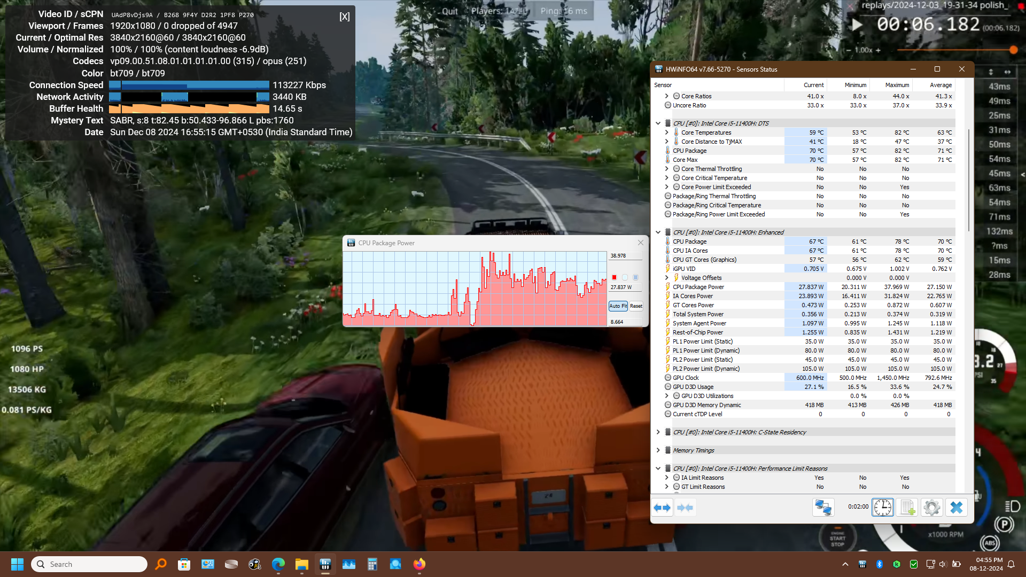
Task: Toggle Auto Fit in the graph window
Action: tap(618, 306)
